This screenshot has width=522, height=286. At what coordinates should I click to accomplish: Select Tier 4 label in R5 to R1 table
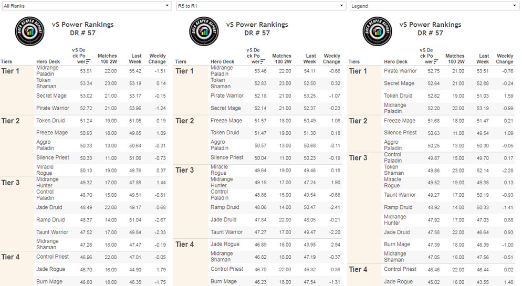coord(184,245)
